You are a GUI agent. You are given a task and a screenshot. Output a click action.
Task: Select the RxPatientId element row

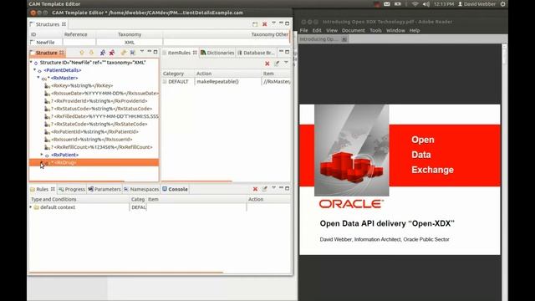click(91, 132)
